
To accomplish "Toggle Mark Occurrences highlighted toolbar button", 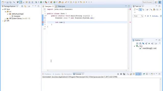I will [x=21, y=2].
